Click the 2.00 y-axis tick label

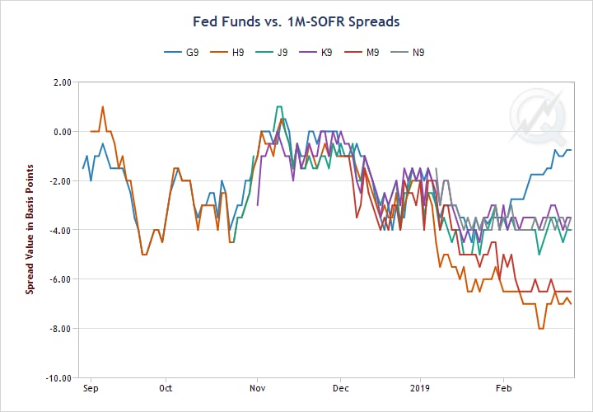click(x=60, y=82)
